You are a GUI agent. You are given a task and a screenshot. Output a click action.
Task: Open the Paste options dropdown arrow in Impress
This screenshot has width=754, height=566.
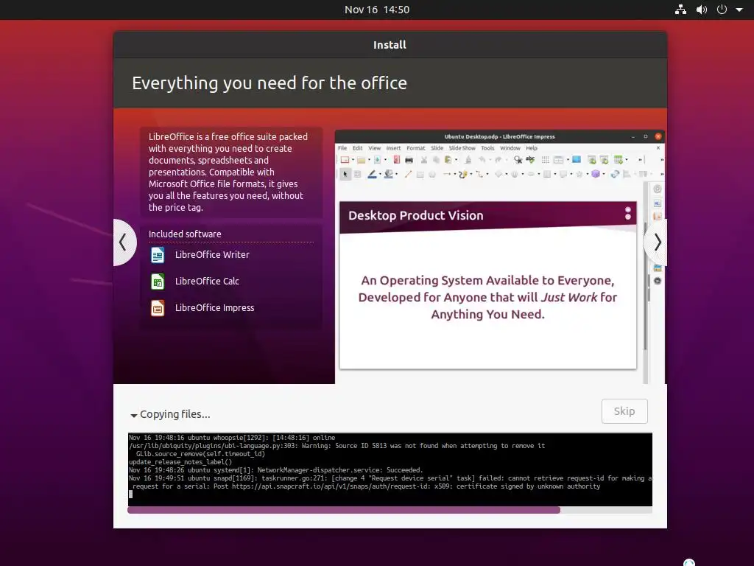(456, 160)
